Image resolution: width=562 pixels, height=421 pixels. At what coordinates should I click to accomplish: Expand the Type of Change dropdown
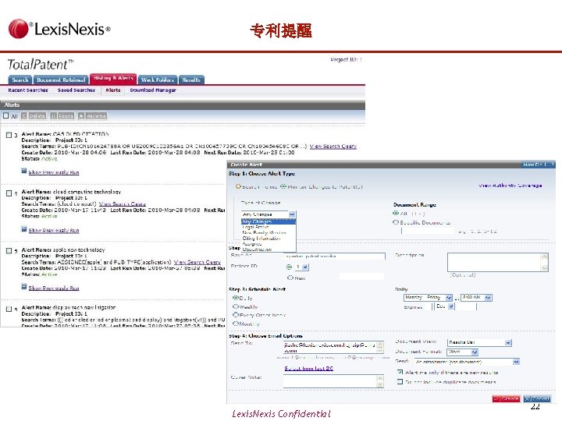(292, 214)
